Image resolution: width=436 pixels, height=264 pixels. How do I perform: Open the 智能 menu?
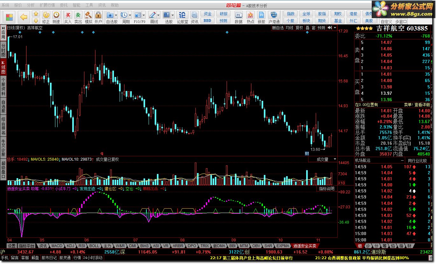(76, 5)
